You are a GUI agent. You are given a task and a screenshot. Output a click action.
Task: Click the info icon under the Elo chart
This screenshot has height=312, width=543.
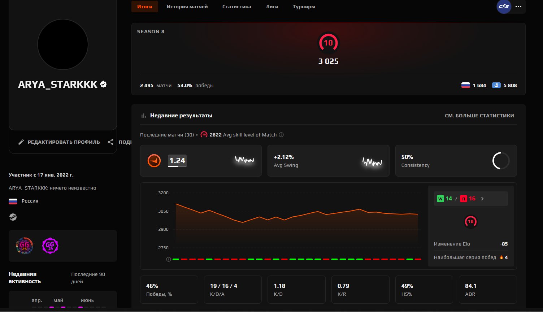pos(168,259)
